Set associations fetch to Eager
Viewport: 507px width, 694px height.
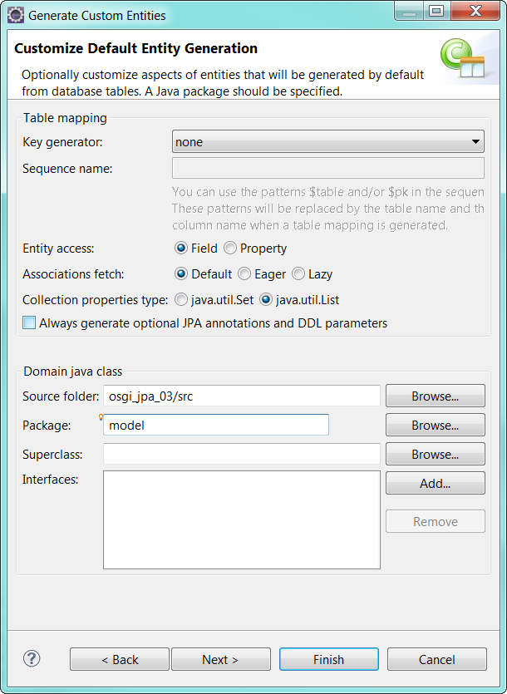[244, 273]
